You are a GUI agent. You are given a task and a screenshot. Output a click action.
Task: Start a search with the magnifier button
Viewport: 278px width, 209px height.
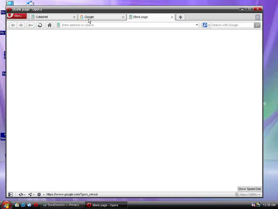point(257,25)
